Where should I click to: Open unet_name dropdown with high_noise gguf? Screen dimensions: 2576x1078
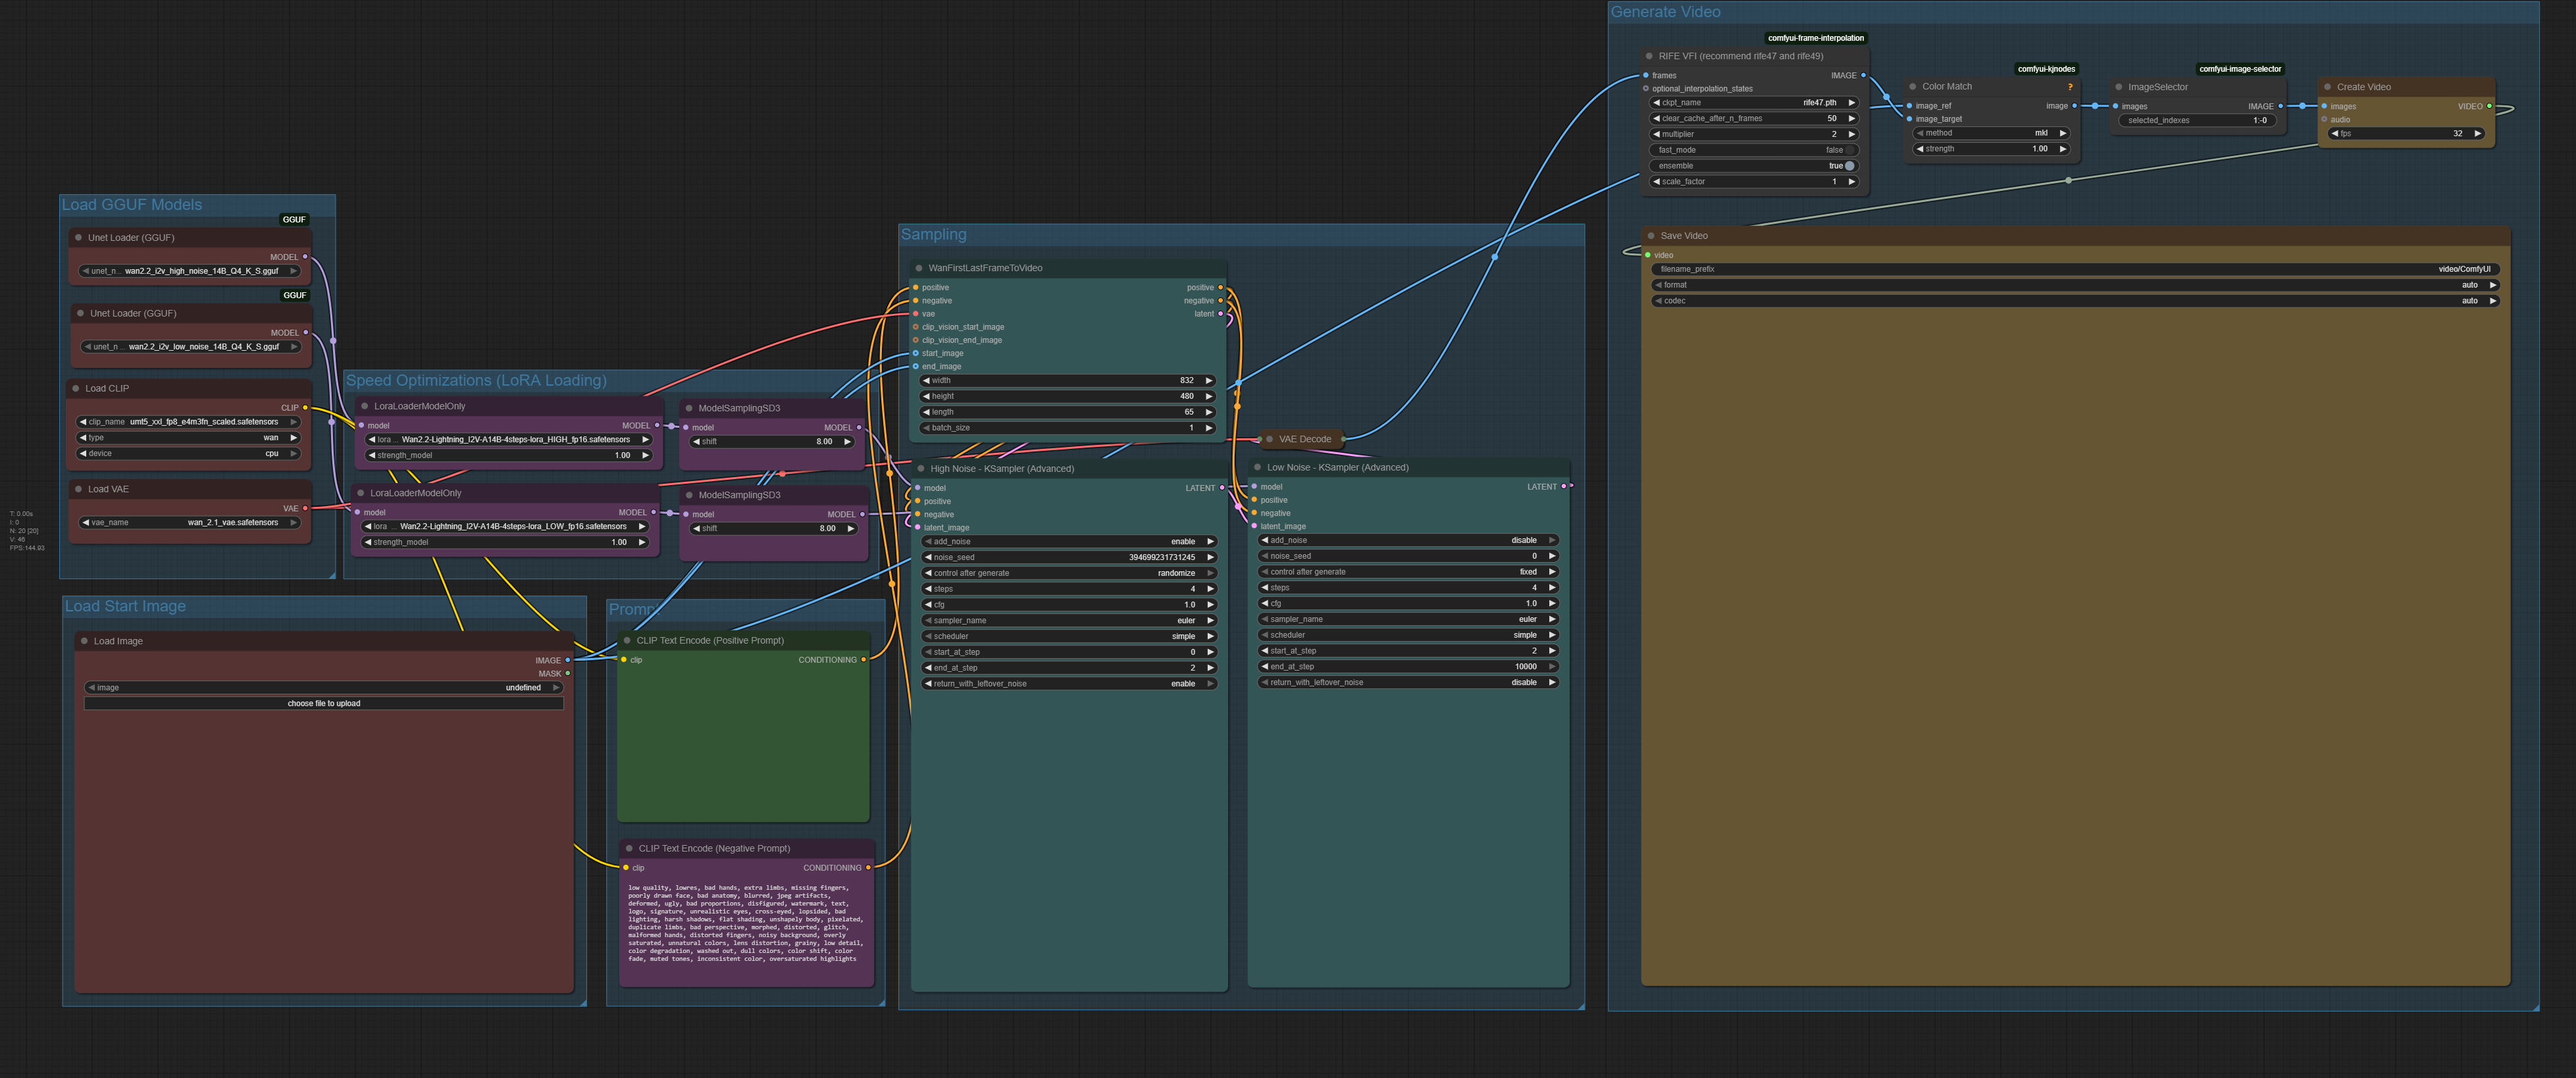190,271
